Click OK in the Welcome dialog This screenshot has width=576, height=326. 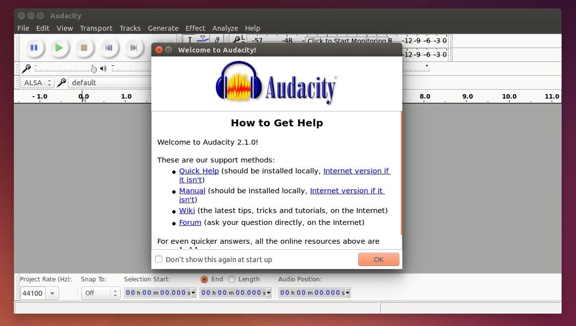pos(379,259)
